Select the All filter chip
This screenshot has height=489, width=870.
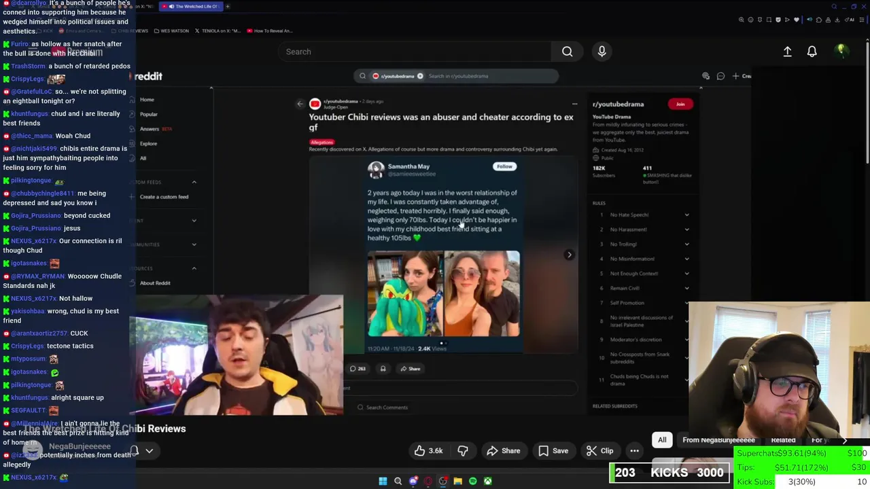[x=662, y=440]
